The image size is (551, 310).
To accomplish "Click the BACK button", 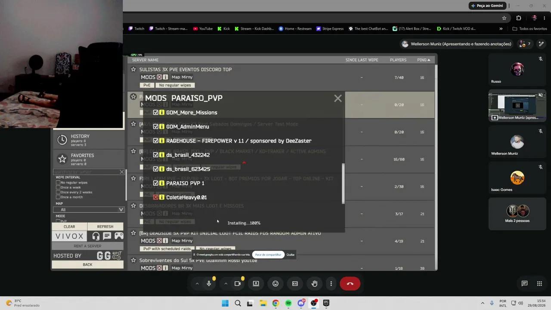I will tap(87, 264).
